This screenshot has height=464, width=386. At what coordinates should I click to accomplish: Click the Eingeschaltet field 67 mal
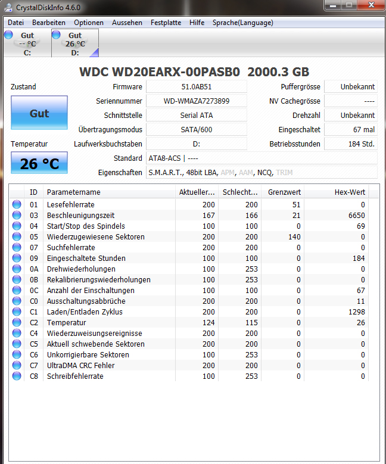click(x=351, y=130)
